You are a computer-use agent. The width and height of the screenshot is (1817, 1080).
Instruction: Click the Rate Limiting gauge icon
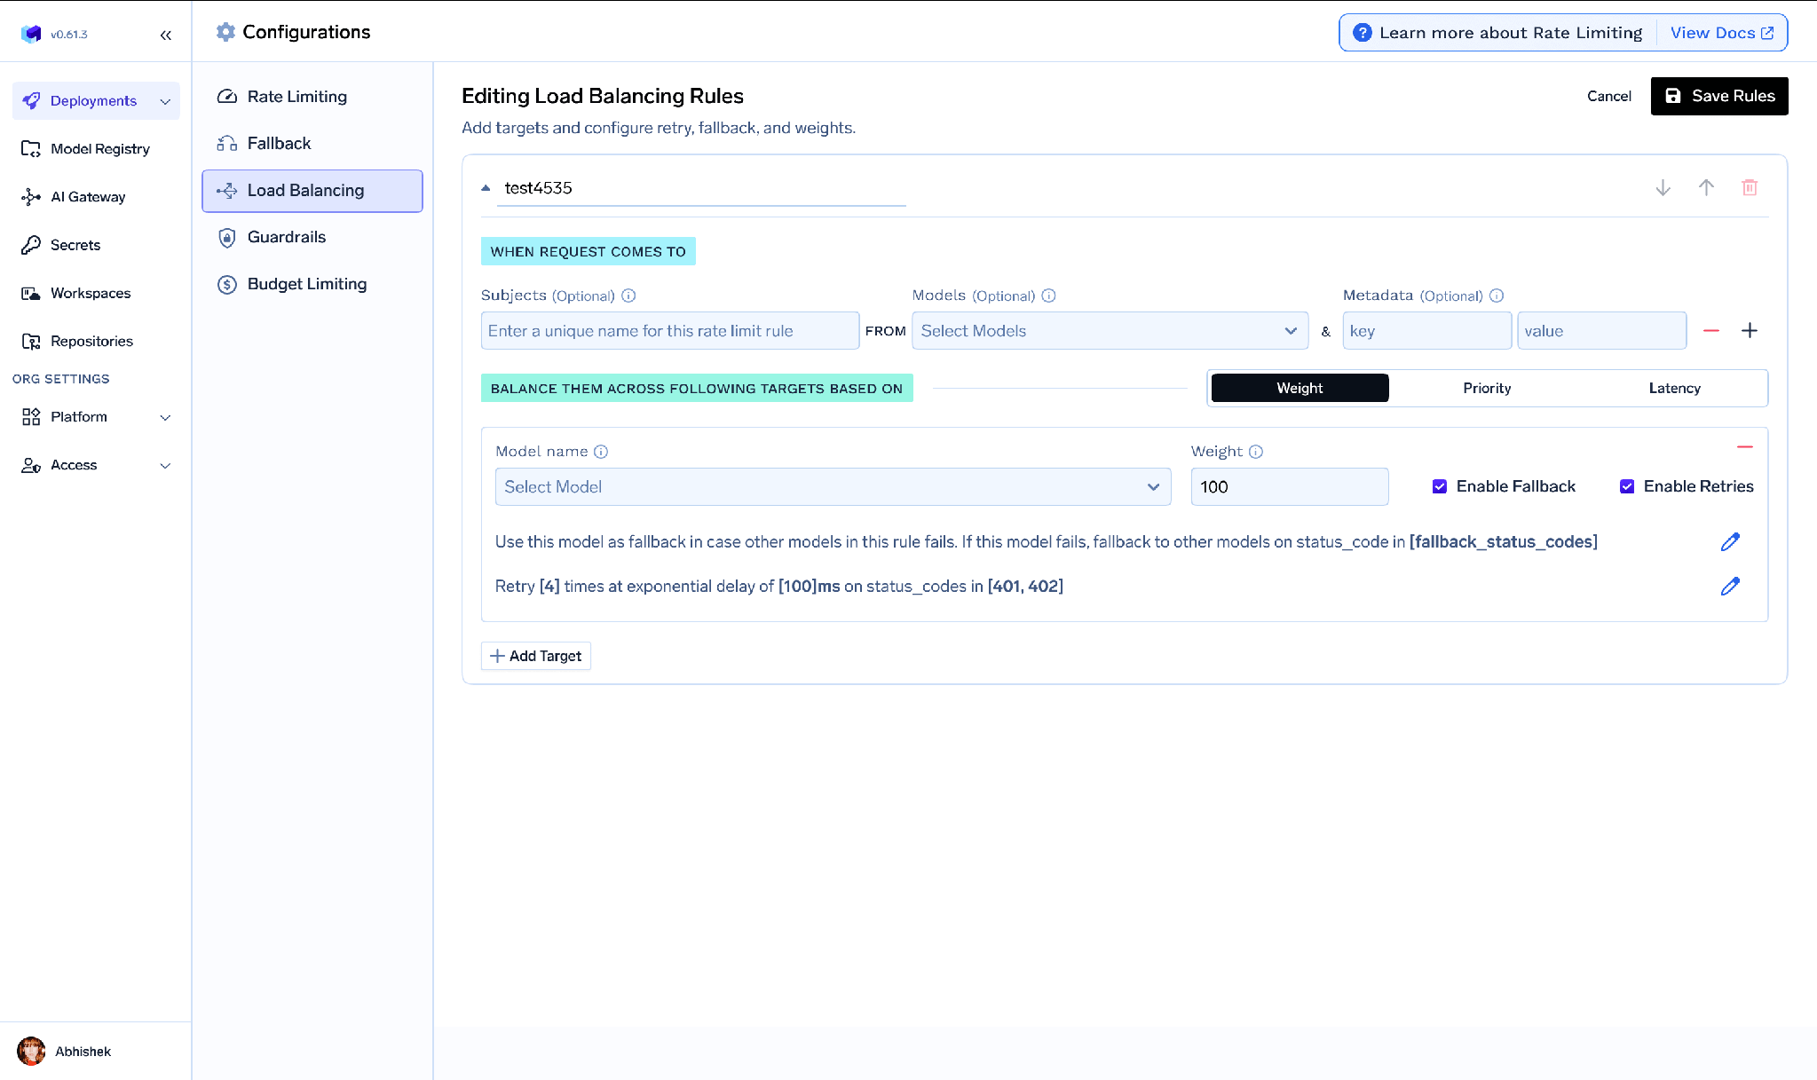[x=227, y=97]
